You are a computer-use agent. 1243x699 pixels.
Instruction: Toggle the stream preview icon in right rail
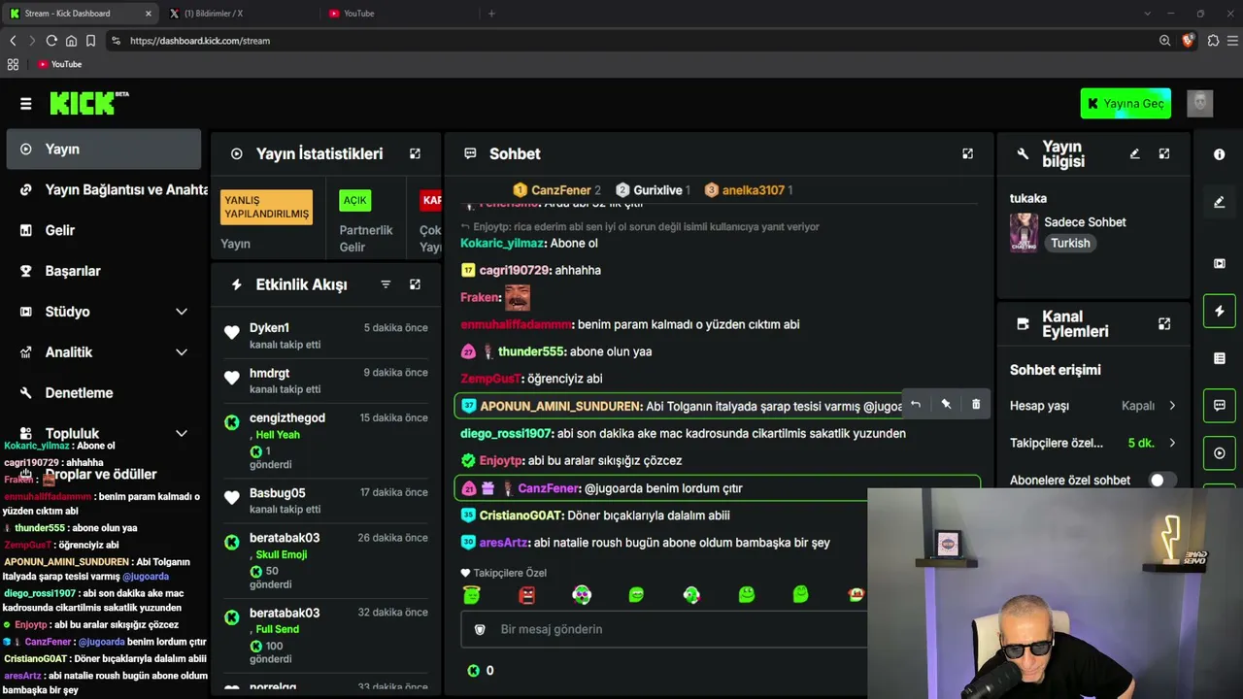tap(1220, 263)
